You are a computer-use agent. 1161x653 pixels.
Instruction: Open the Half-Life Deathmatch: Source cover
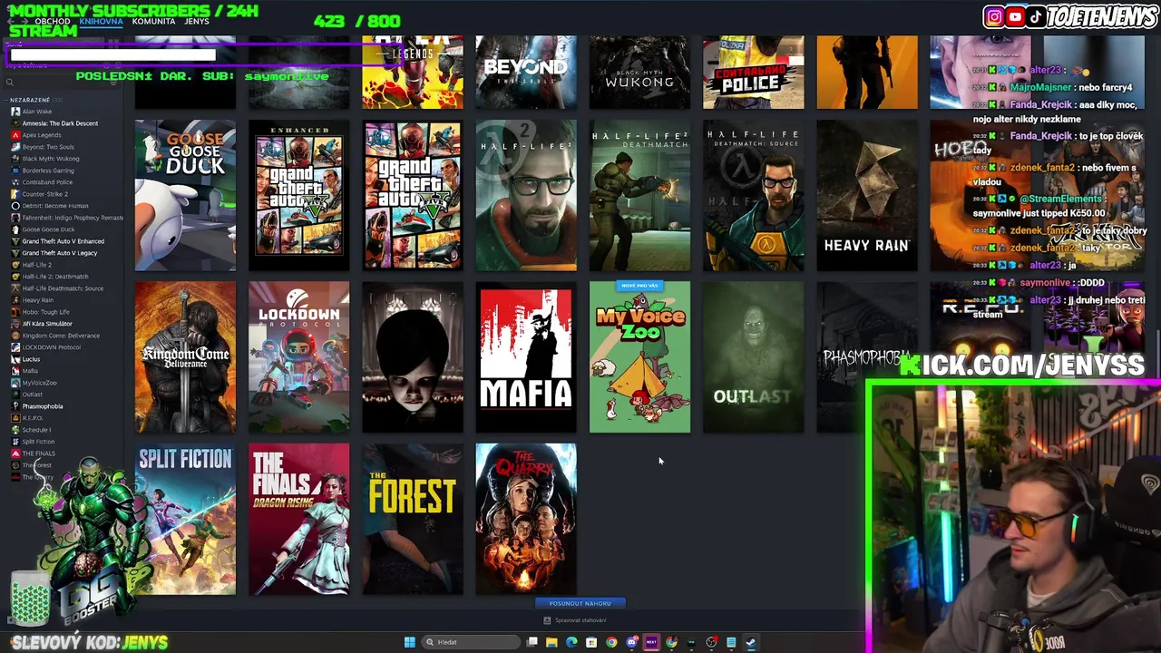[x=753, y=195]
